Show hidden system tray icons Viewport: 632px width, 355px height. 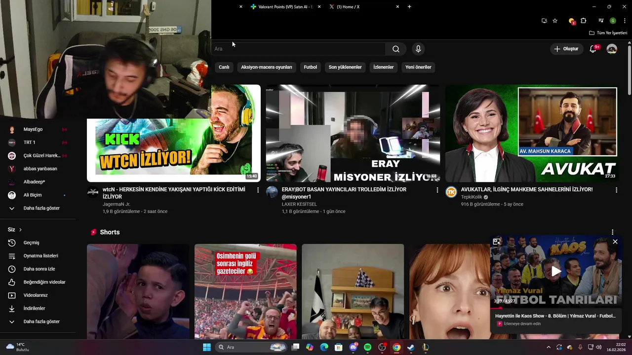pos(548,347)
